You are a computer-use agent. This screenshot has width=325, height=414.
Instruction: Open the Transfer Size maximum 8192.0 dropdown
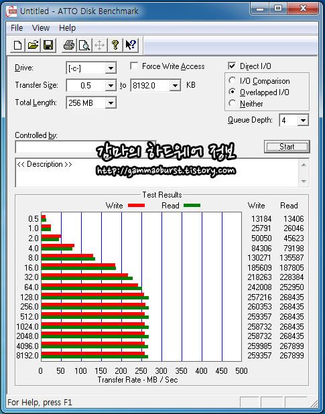[175, 86]
